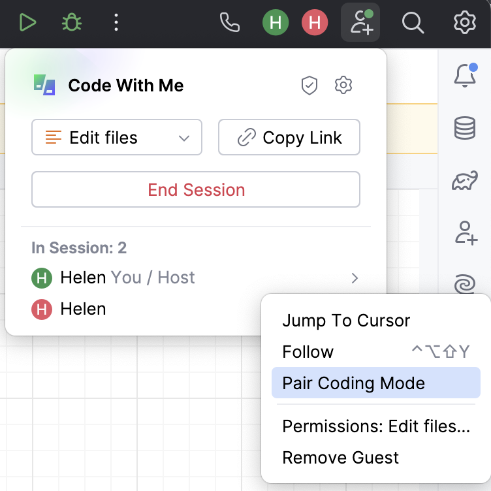Expand host Helen's submenu chevron
The width and height of the screenshot is (491, 491).
tap(355, 278)
